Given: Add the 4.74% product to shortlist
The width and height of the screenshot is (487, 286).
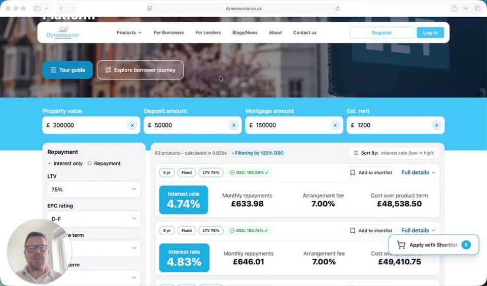Looking at the screenshot, I should (x=371, y=172).
